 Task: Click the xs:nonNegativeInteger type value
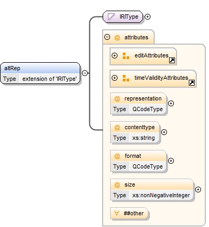(x=161, y=195)
